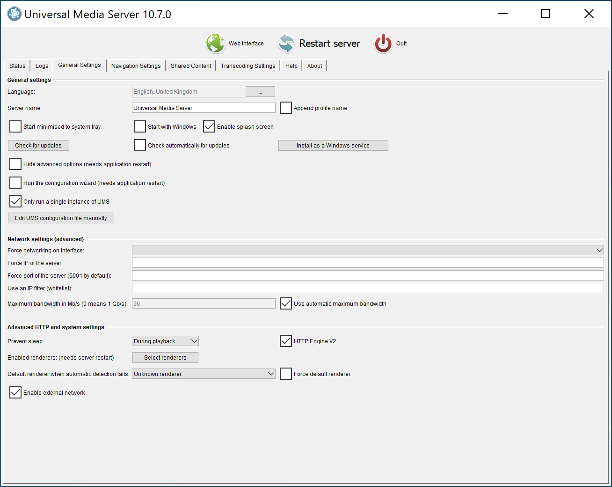The image size is (612, 487).
Task: Click into the Server name field
Action: (204, 108)
